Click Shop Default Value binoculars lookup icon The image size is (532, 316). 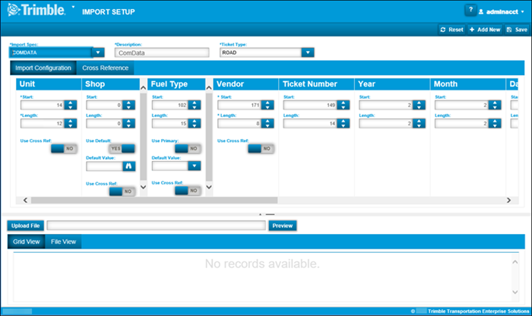[x=129, y=166]
